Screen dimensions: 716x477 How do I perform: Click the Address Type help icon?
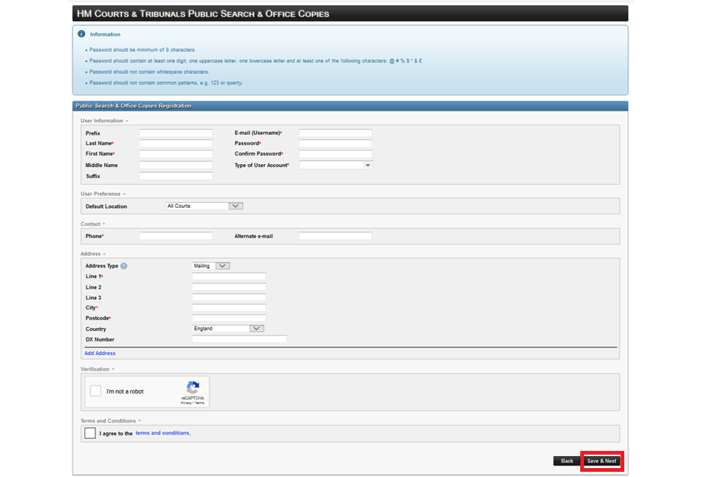pyautogui.click(x=124, y=266)
